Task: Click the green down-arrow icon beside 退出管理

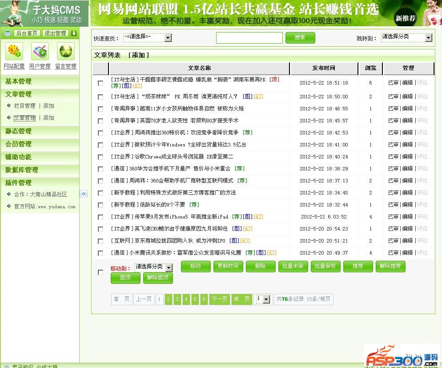Action: [x=74, y=33]
